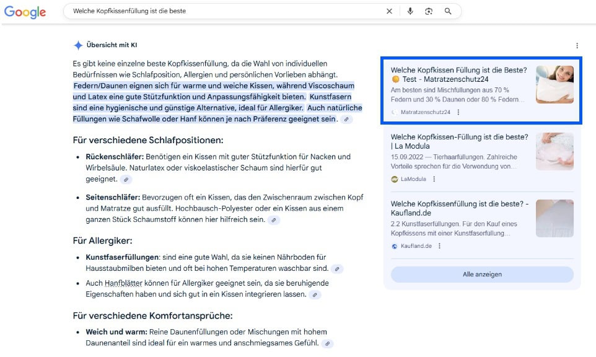Open Kaufland.de card thumbnail image
Image resolution: width=596 pixels, height=357 pixels.
554,218
